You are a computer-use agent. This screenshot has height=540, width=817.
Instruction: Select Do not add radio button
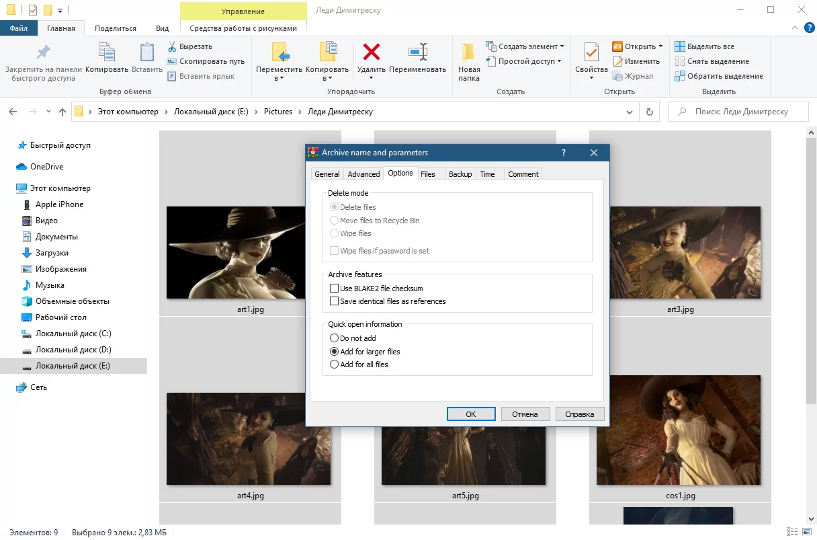[x=335, y=338]
